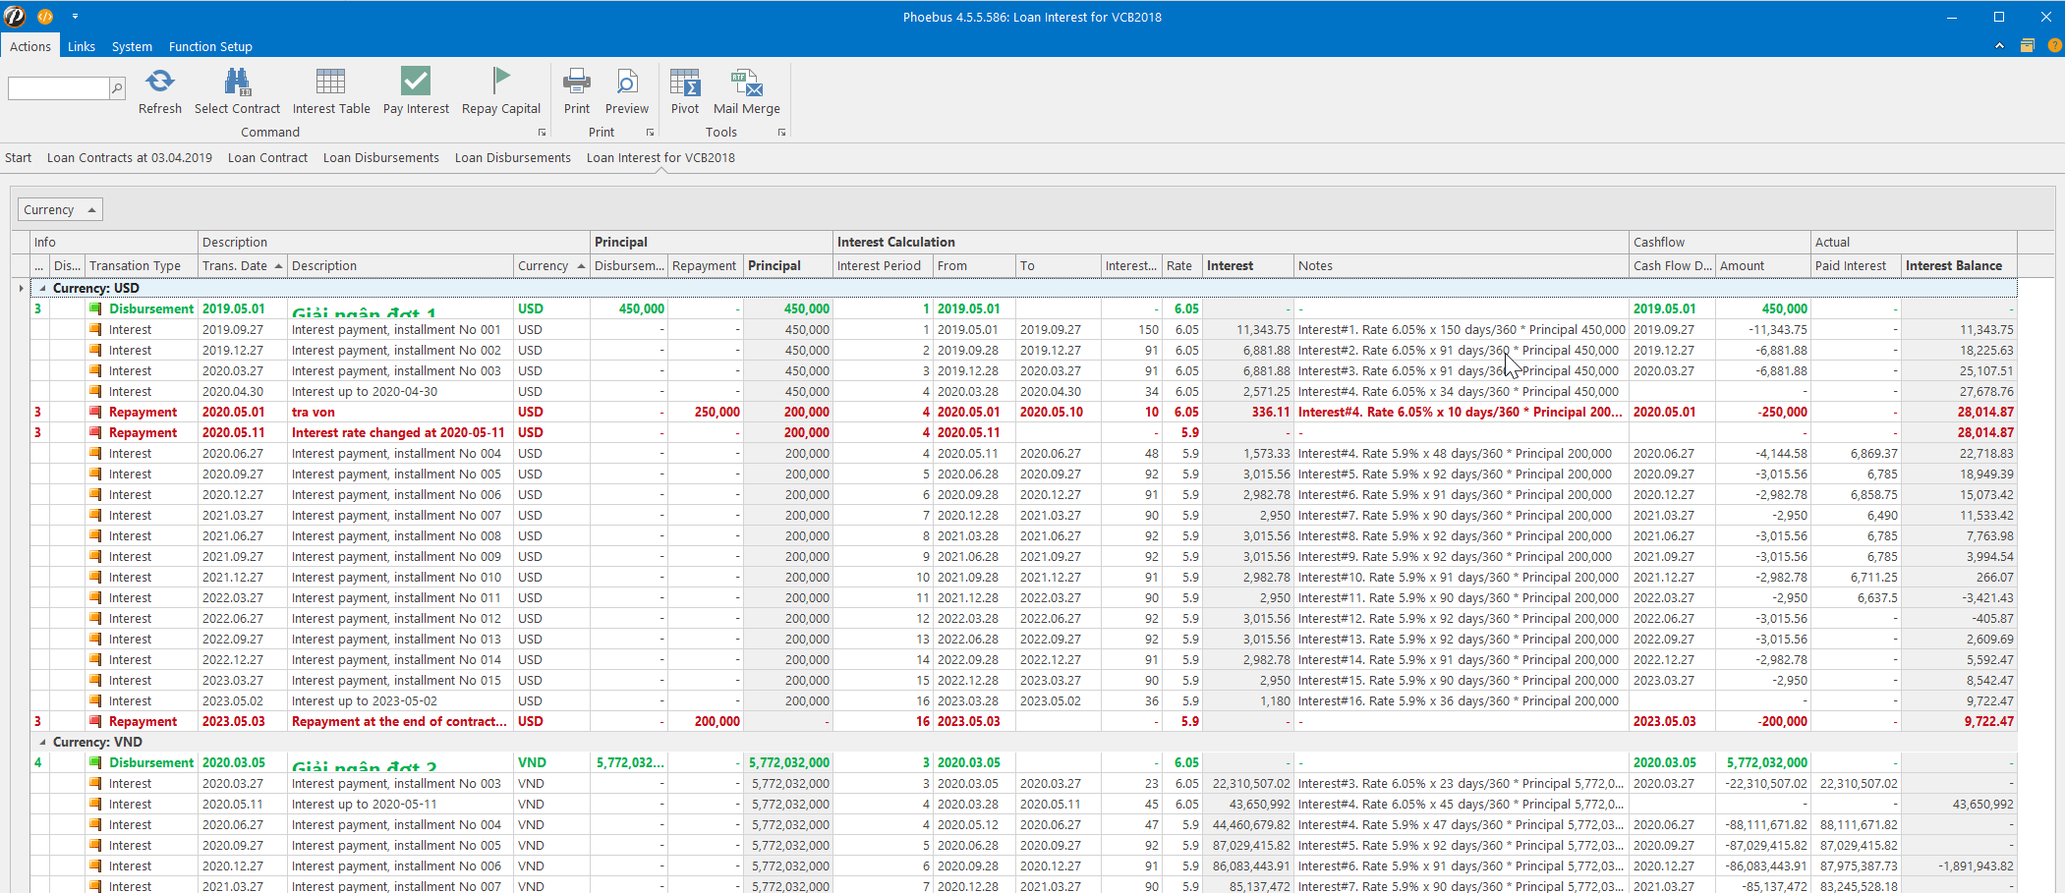The width and height of the screenshot is (2065, 893).
Task: Navigate to Start breadcrumb
Action: click(18, 157)
